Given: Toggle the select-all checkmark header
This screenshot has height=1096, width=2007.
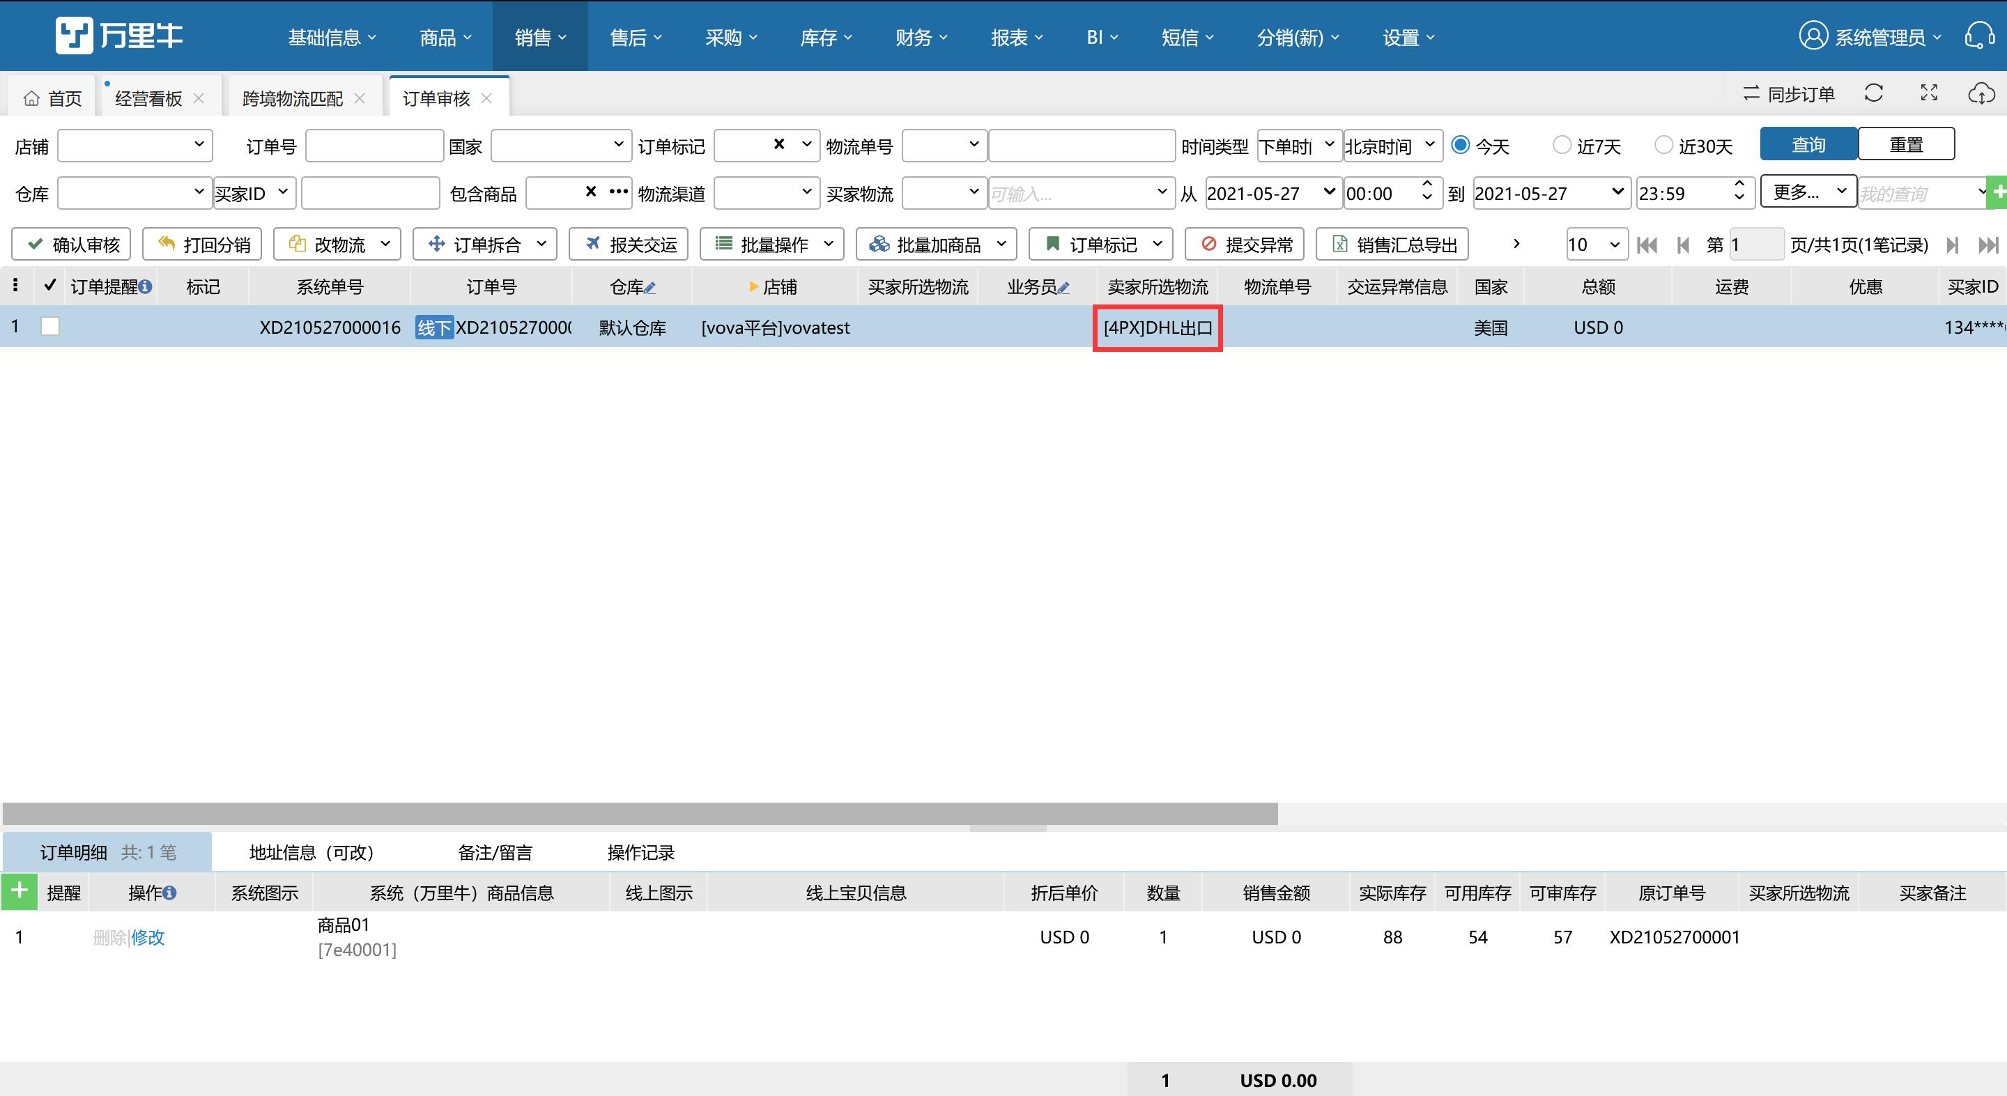Looking at the screenshot, I should pyautogui.click(x=50, y=286).
